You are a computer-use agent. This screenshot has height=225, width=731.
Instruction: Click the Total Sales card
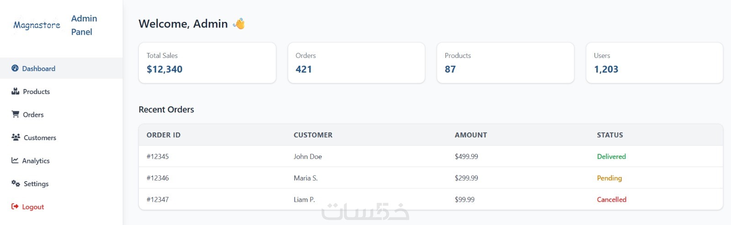click(x=207, y=63)
